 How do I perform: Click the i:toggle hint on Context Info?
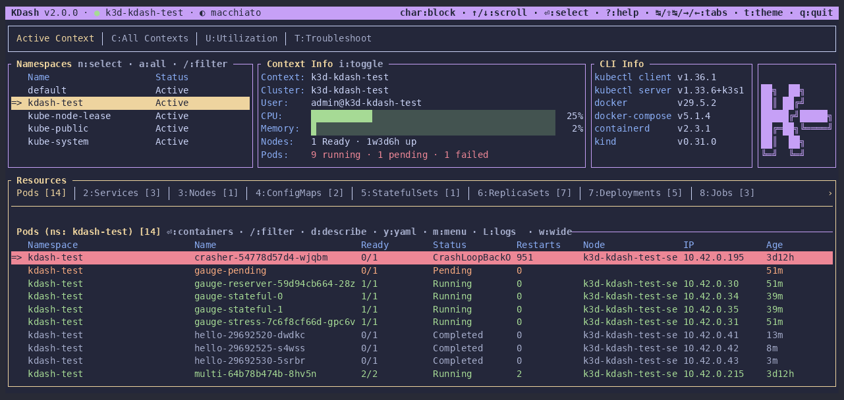click(x=361, y=64)
